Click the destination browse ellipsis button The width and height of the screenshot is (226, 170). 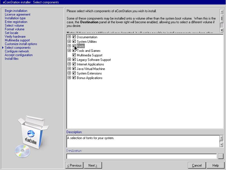coord(221,156)
